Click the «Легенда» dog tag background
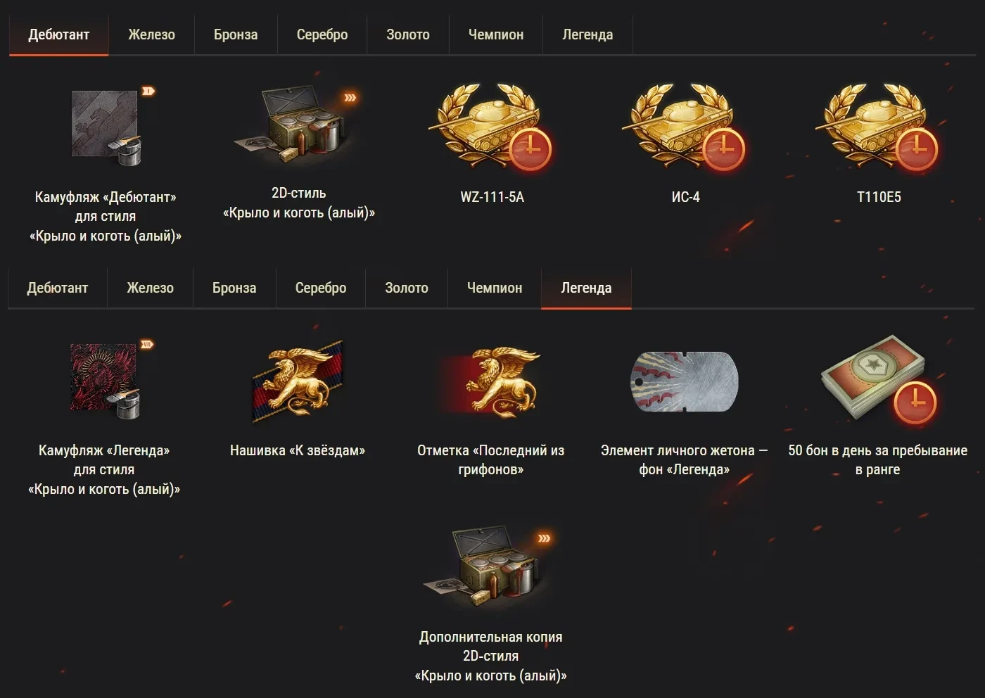The image size is (985, 698). pos(684,381)
